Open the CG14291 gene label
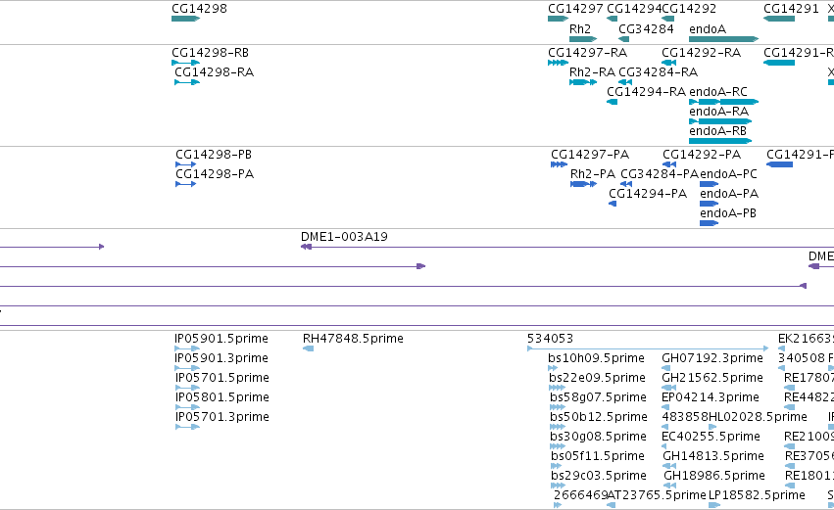Viewport: 834px width, 510px height. pos(791,9)
